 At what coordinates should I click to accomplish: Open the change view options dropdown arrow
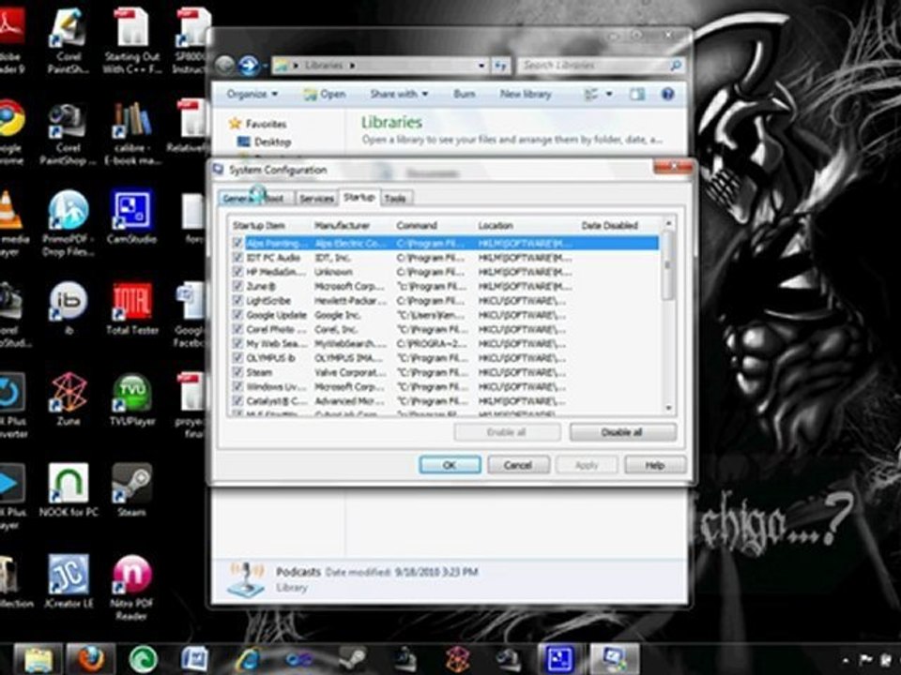click(609, 94)
